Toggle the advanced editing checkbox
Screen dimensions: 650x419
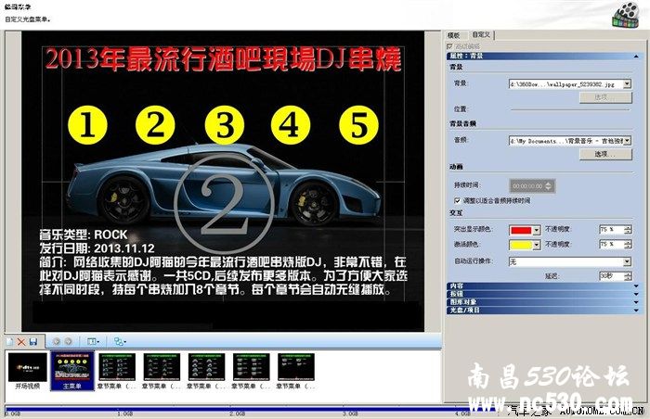pyautogui.click(x=449, y=46)
